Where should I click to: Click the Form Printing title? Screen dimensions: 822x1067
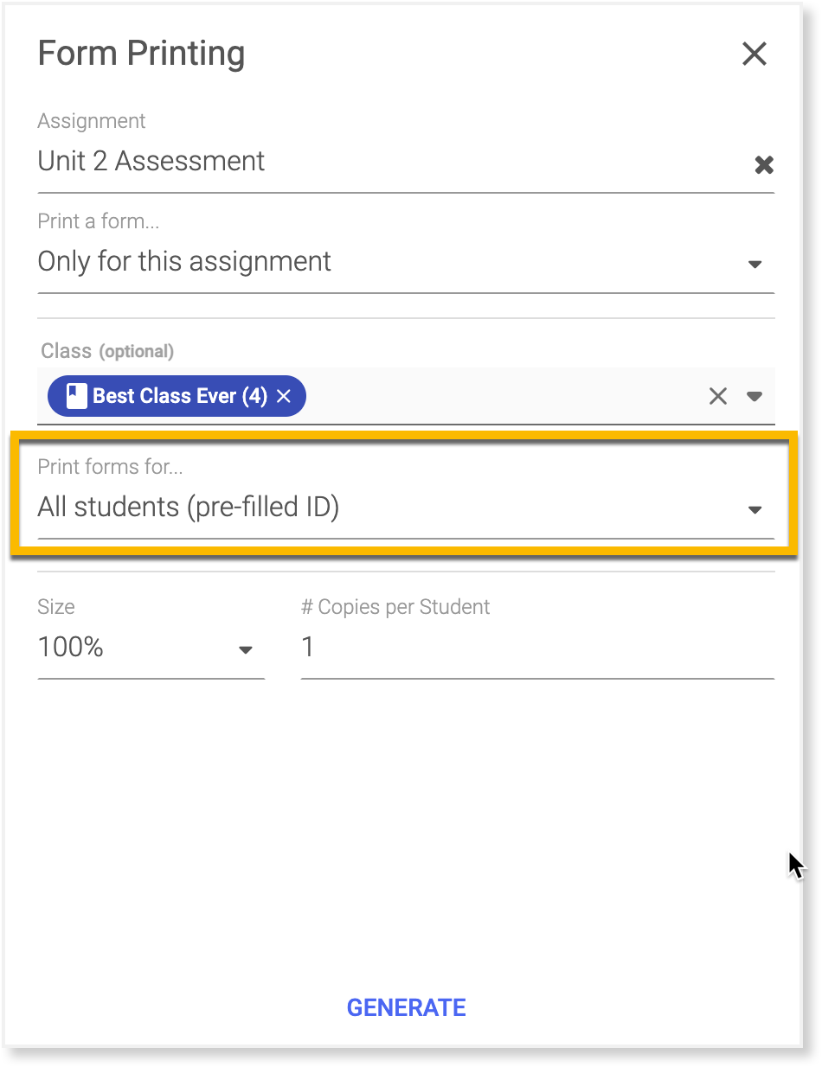(141, 54)
